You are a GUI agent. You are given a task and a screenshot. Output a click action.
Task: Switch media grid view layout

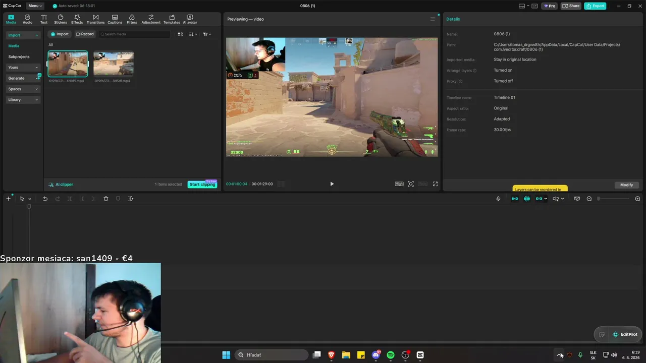coord(180,34)
